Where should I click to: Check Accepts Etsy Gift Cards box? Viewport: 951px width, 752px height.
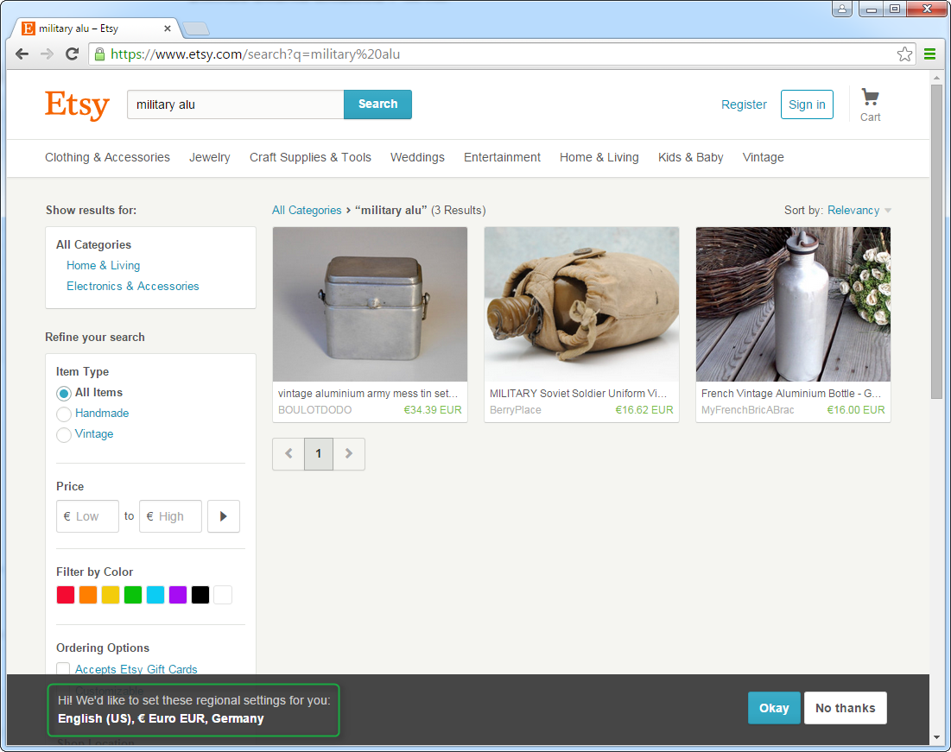coord(63,668)
